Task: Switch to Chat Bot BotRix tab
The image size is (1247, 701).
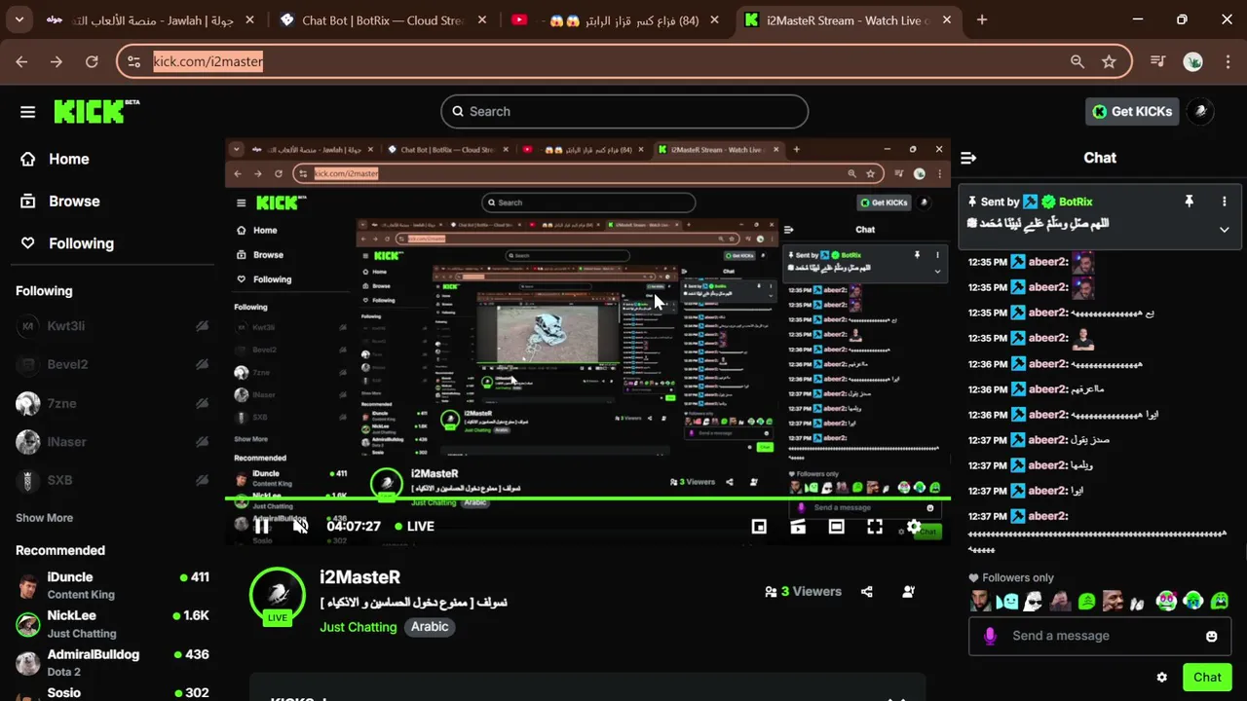Action: coord(385,19)
